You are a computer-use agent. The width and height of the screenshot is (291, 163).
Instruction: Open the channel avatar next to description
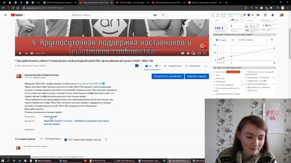[x=19, y=76]
